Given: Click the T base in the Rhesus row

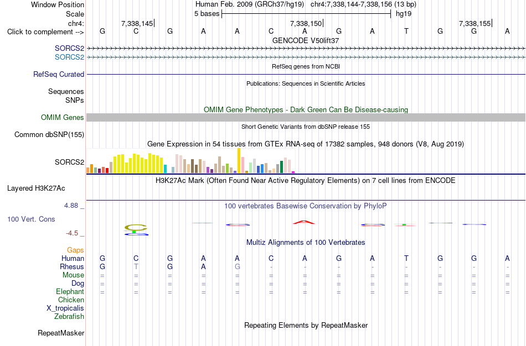Looking at the screenshot, I should pos(136,266).
